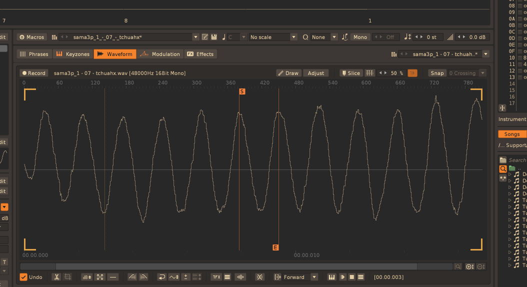527x287 pixels.
Task: Open the No scale dropdown
Action: [x=293, y=37]
